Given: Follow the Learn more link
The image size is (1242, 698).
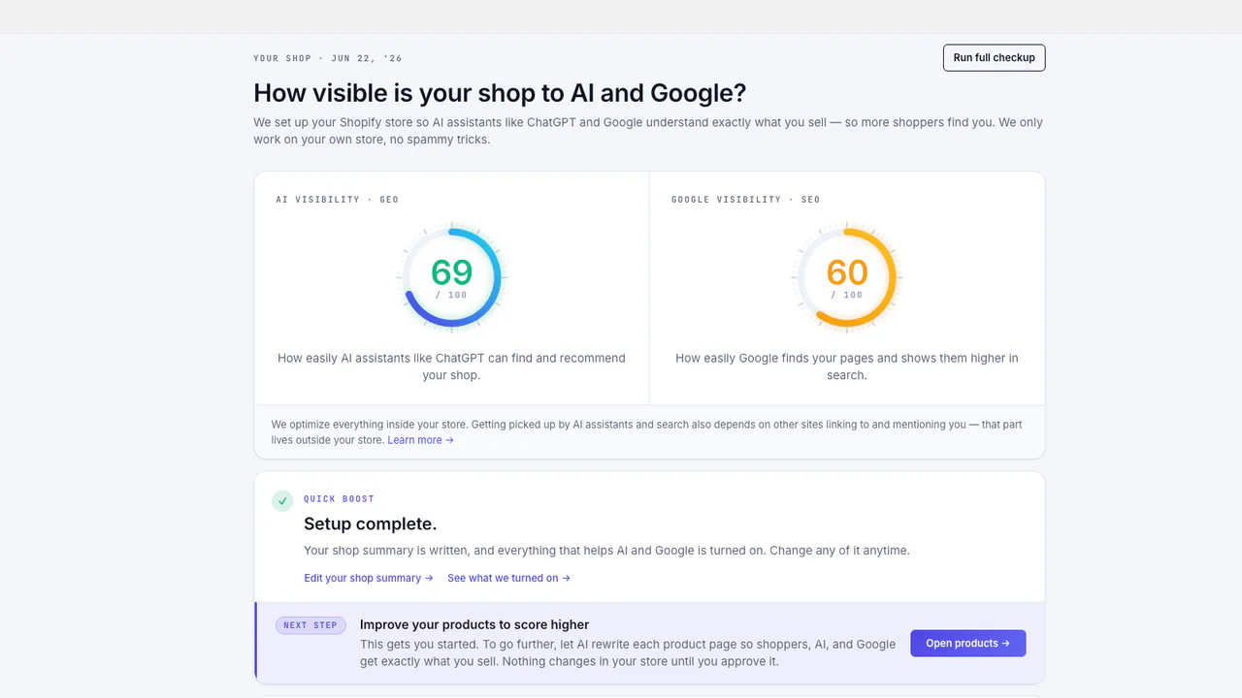Looking at the screenshot, I should [420, 440].
